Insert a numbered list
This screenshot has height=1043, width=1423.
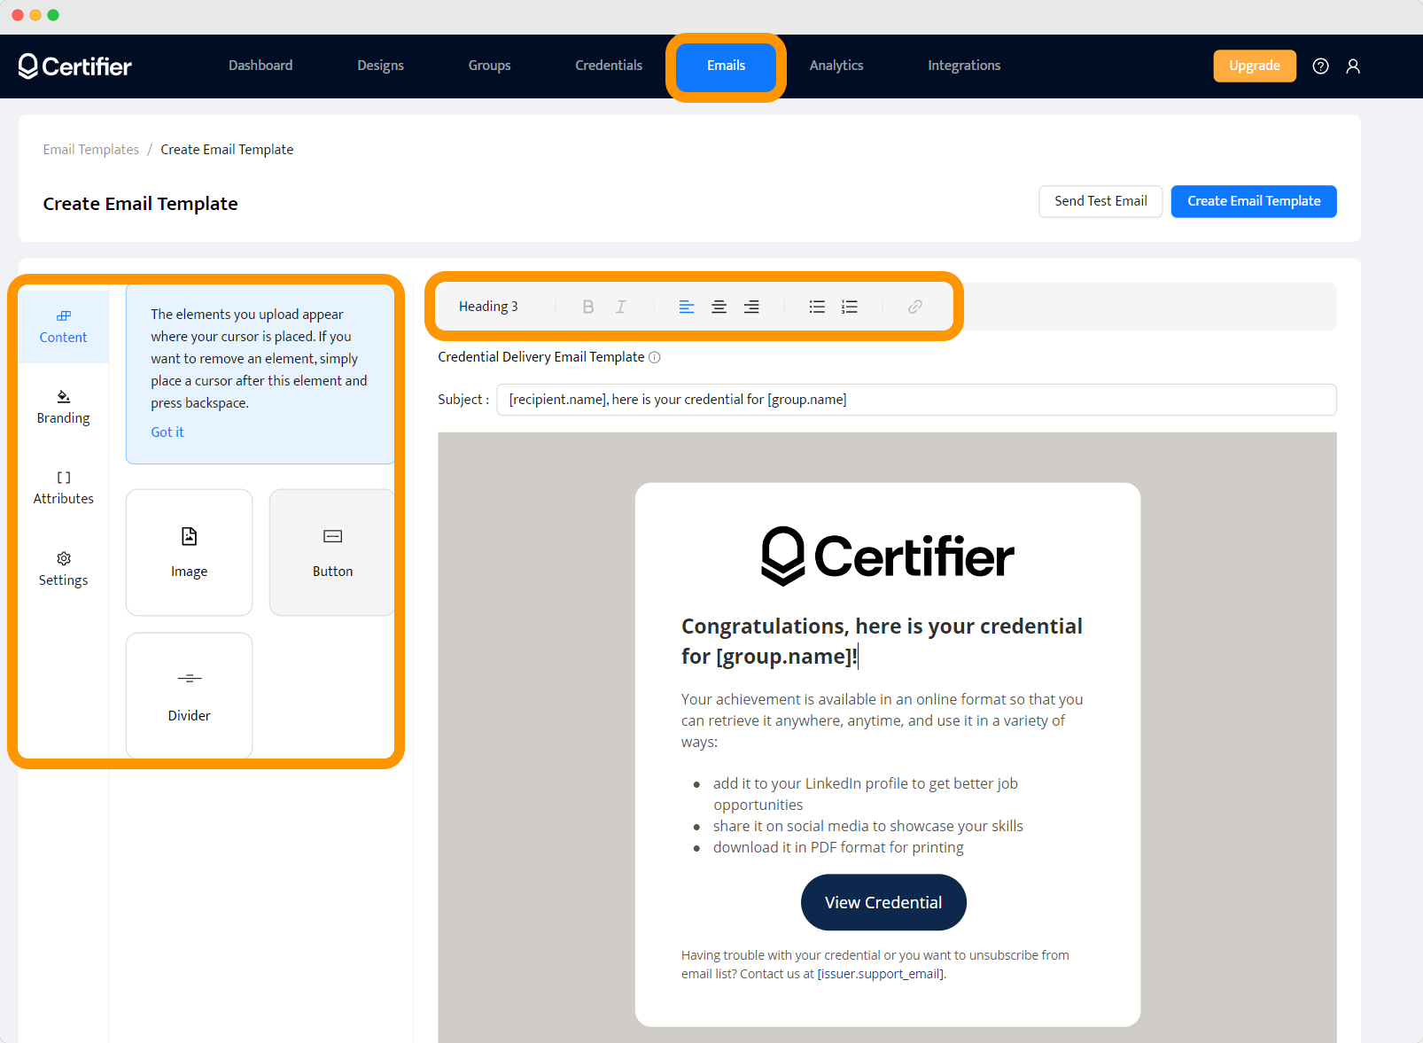point(850,307)
